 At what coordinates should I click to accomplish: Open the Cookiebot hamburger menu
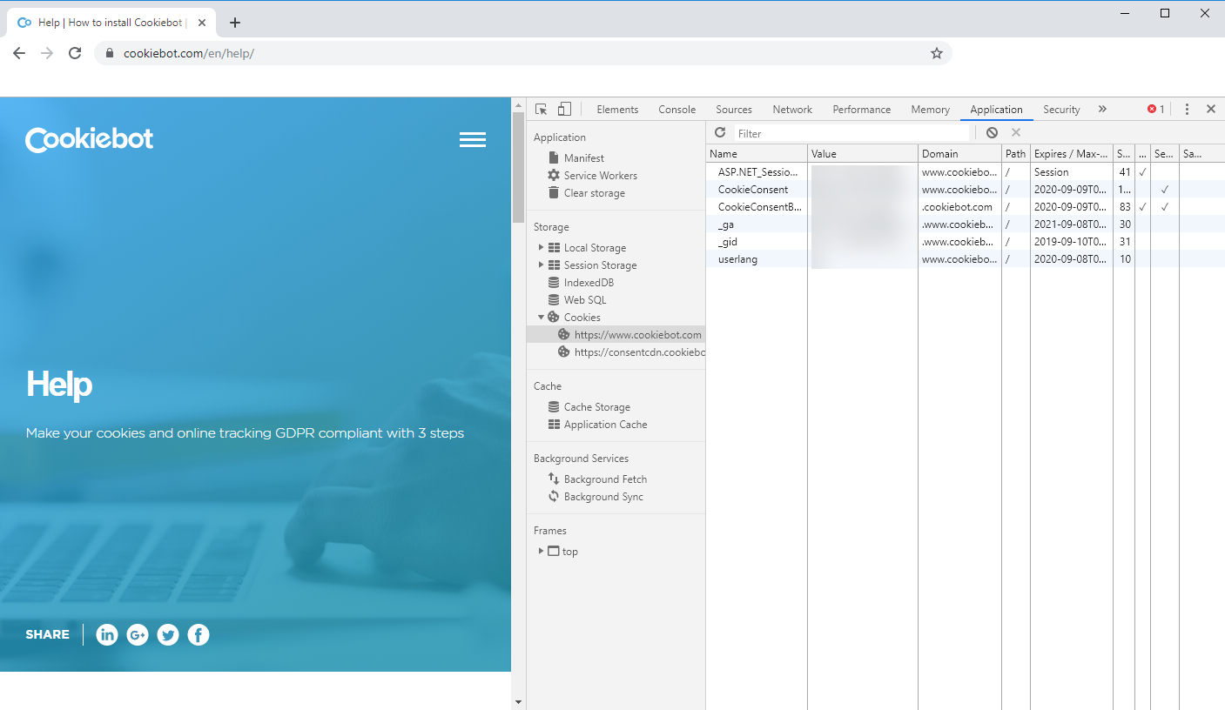473,140
